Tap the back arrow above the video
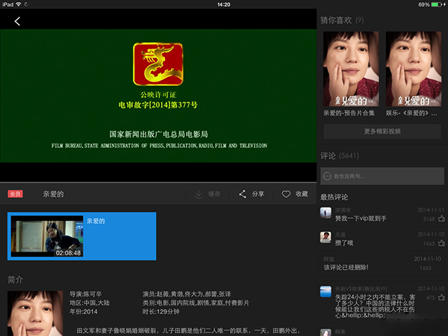The image size is (448, 336). [x=17, y=21]
